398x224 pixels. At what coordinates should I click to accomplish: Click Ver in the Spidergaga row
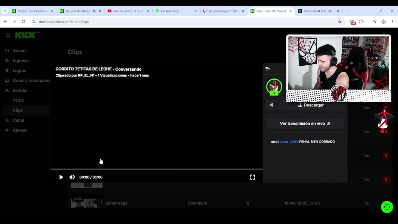[x=367, y=203]
